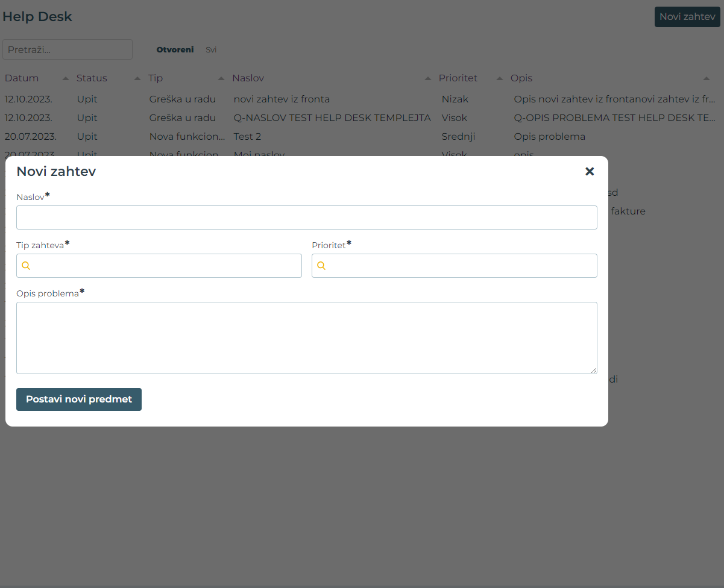
Task: Sort by Datum column arrow
Action: pos(66,78)
